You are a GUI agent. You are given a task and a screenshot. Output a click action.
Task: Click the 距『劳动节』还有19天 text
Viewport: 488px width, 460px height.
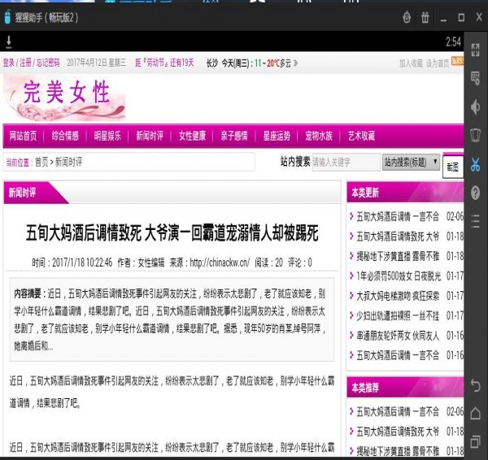164,63
